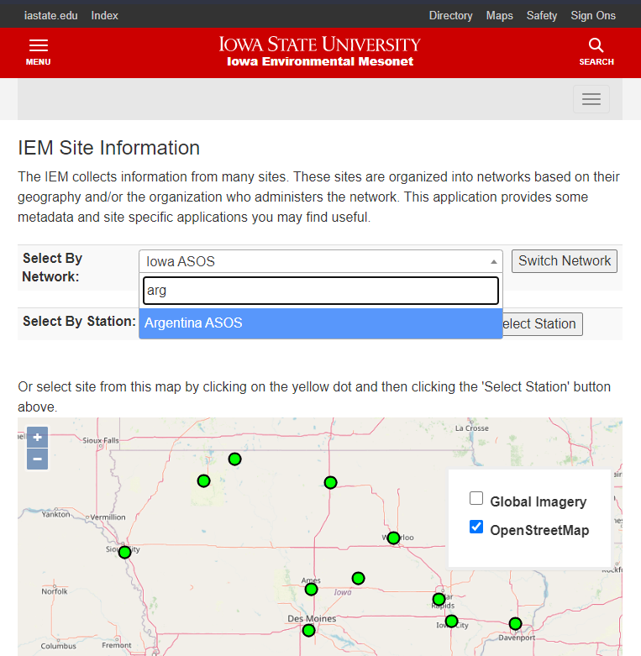
Task: Collapse the Iowa ASOS network dropdown
Action: 321,261
